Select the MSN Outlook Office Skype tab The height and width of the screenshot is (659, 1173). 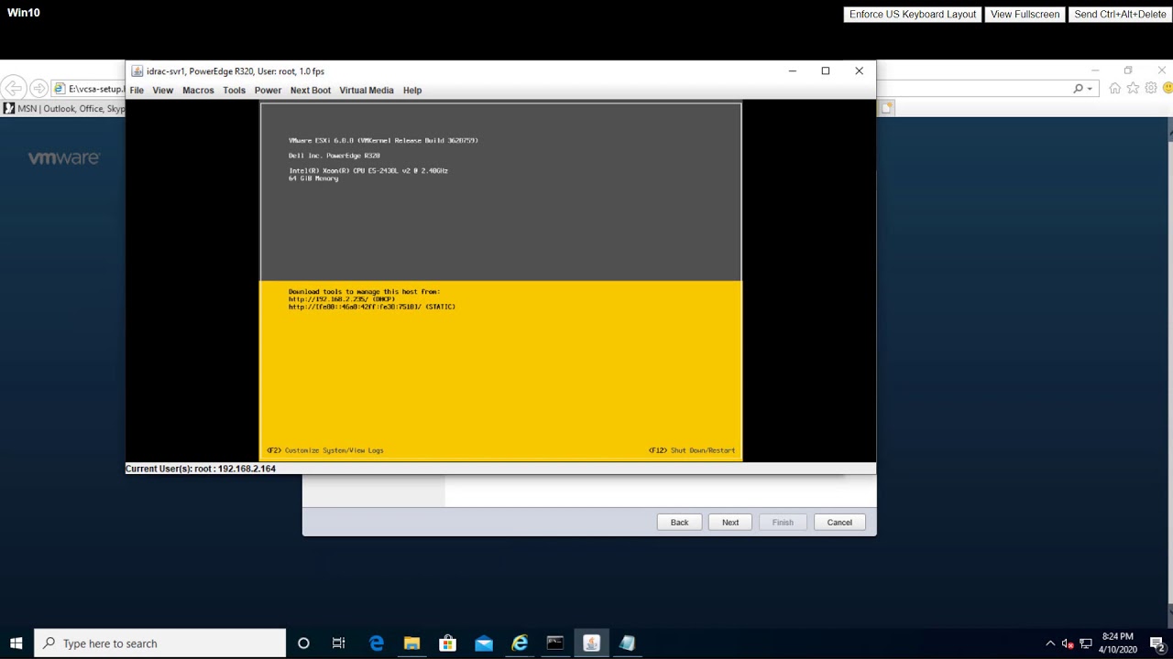(x=64, y=108)
